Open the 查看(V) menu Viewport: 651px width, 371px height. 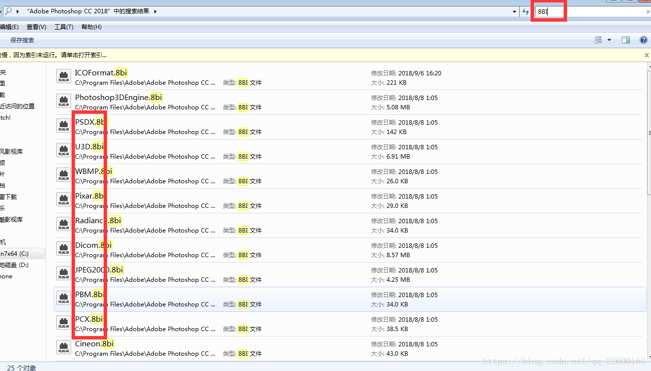coord(37,27)
